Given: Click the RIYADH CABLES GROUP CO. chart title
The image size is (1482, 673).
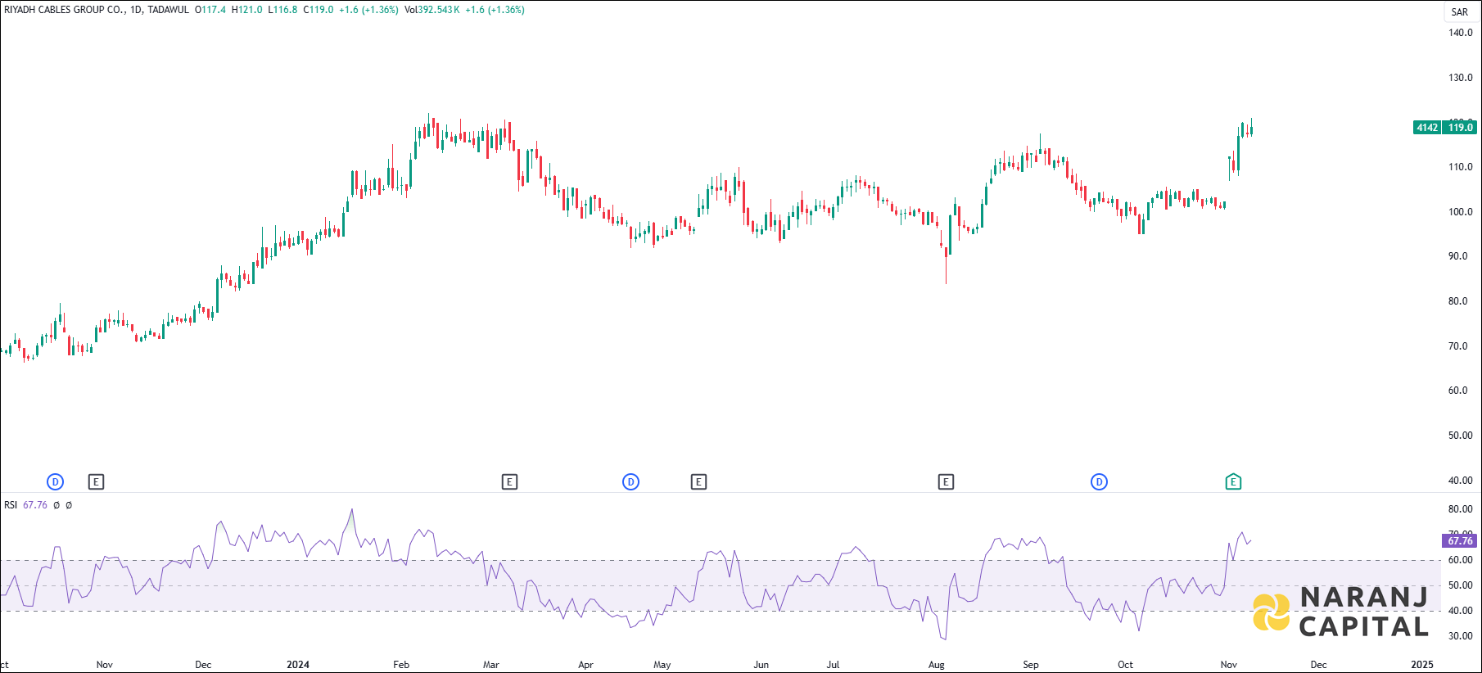Looking at the screenshot, I should click(x=64, y=10).
